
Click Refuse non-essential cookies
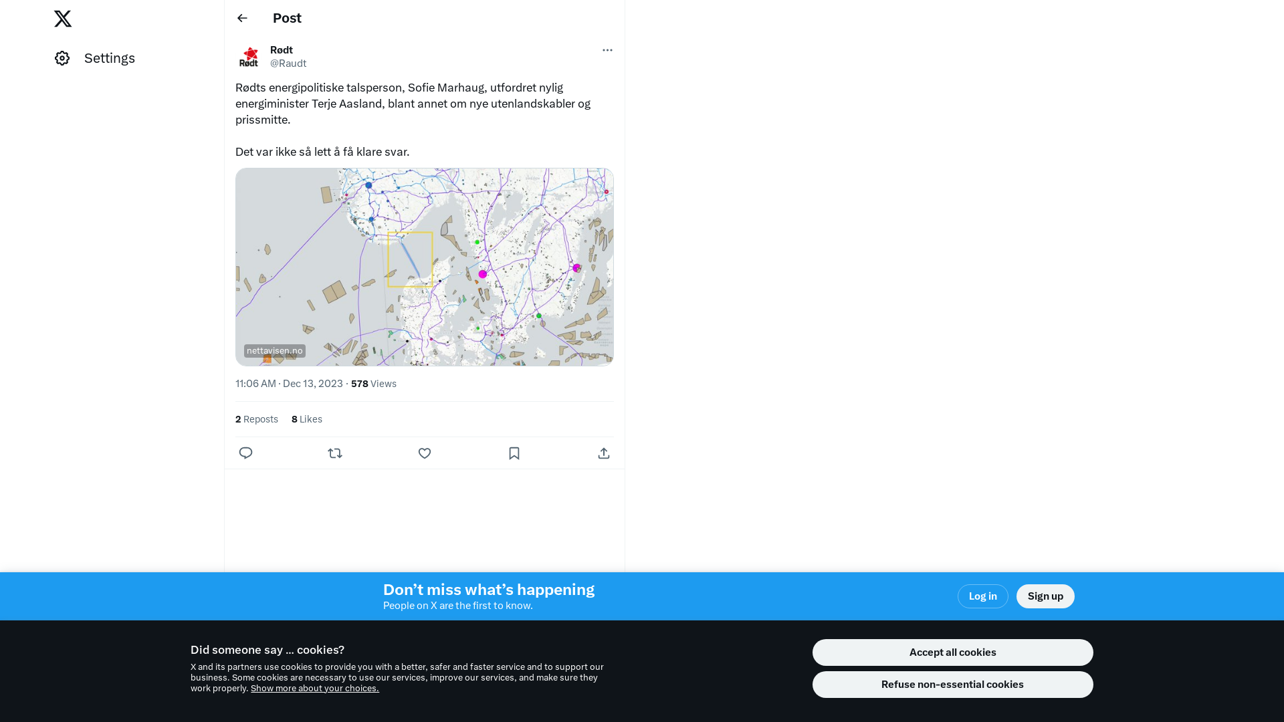click(x=952, y=685)
